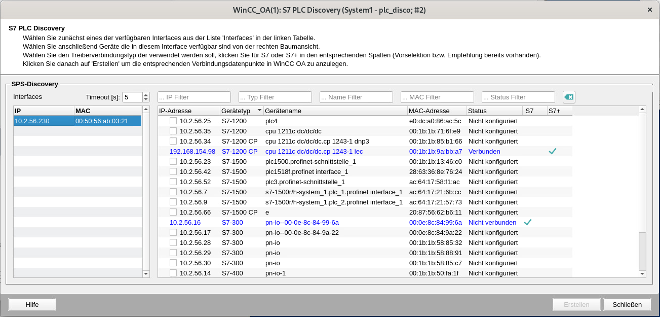Screen dimensions: 660x317
Task: Click 'S7-400' device type cell
Action: pos(232,273)
